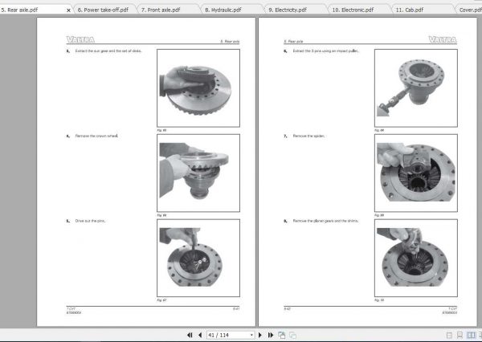Go to the previous page
The width and height of the screenshot is (482, 342).
click(200, 335)
